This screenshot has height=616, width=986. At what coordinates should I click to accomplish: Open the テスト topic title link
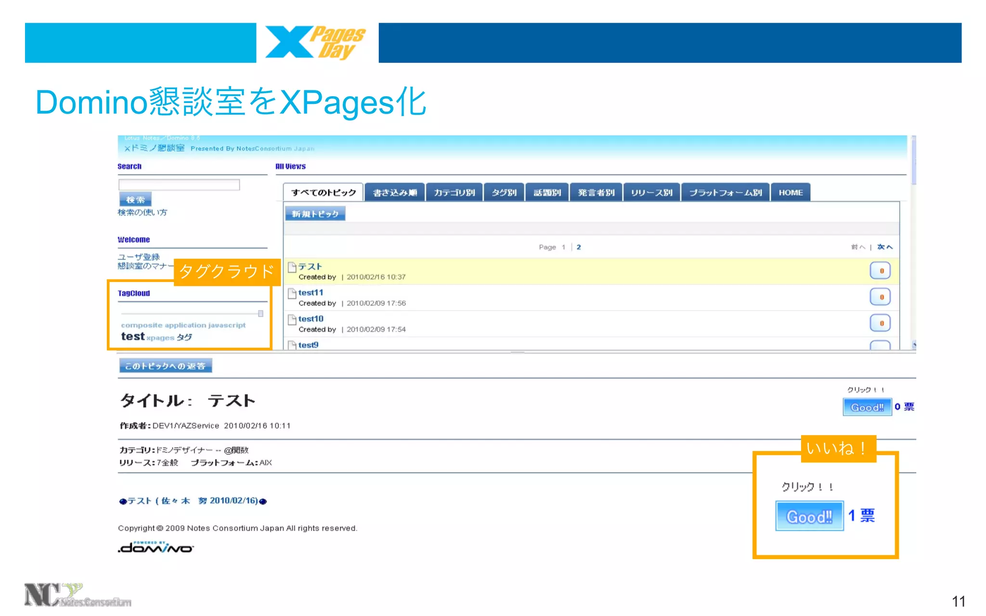pos(310,267)
